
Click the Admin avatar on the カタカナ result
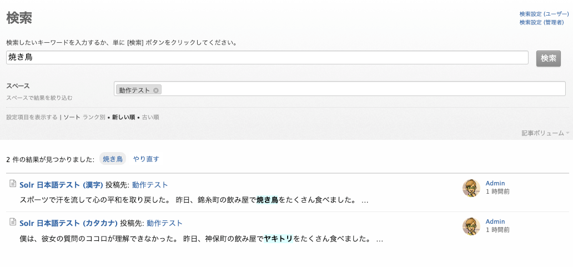click(471, 226)
